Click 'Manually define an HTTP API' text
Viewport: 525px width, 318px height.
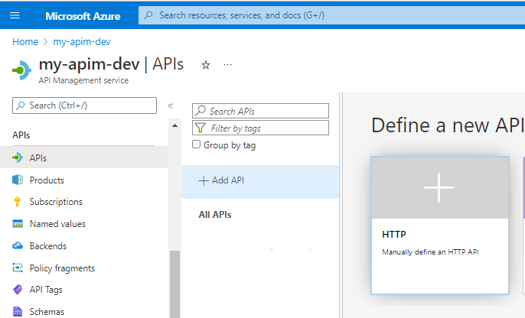click(430, 252)
